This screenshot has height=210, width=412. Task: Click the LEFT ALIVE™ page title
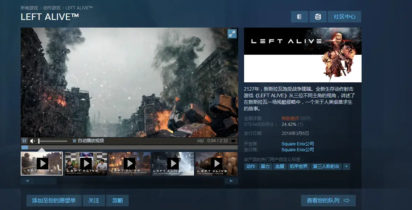tap(50, 17)
